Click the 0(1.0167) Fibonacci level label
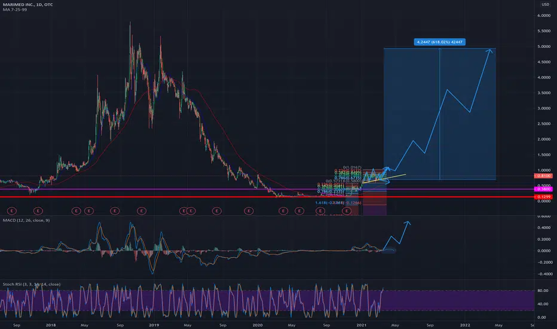The width and height of the screenshot is (557, 329). [352, 167]
